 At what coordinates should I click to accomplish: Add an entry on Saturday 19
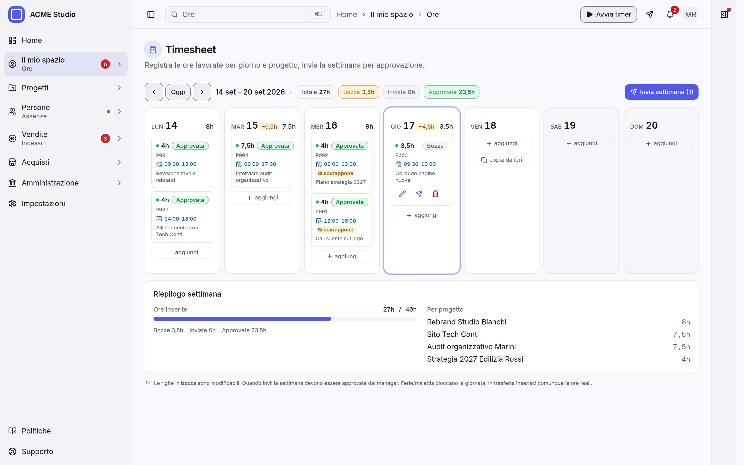[581, 143]
